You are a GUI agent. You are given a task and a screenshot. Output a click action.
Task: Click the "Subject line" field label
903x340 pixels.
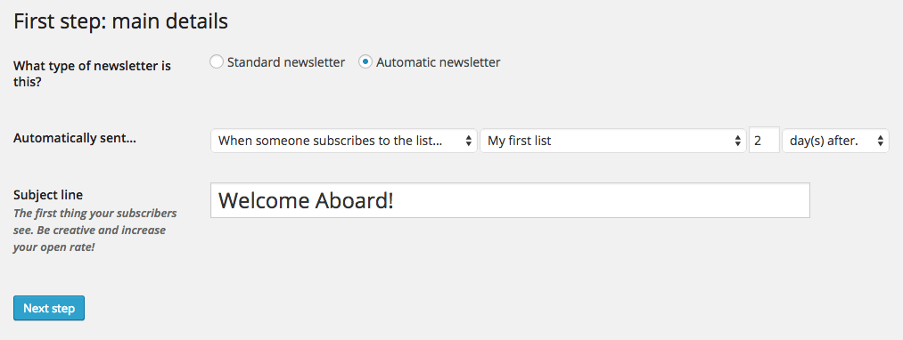(48, 194)
